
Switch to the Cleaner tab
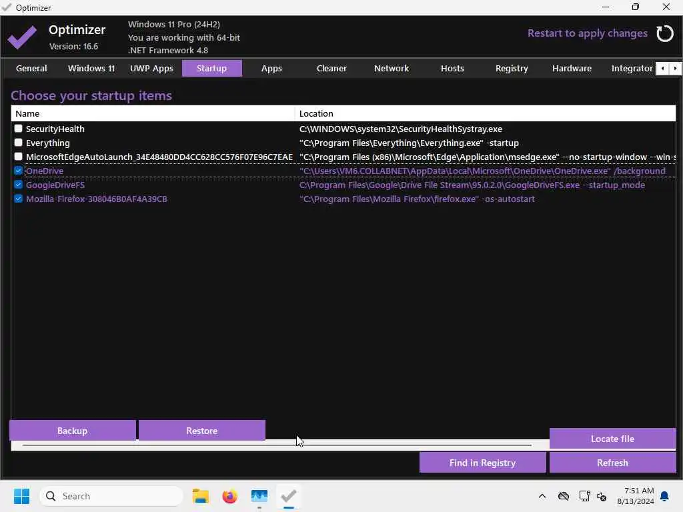click(331, 69)
